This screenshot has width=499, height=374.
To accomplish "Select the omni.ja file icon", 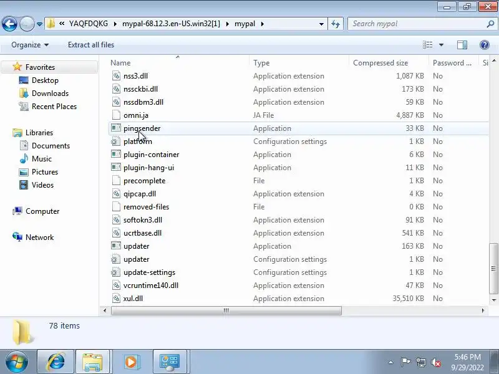I will pyautogui.click(x=116, y=115).
